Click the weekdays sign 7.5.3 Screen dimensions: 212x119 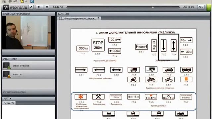coord(116,97)
